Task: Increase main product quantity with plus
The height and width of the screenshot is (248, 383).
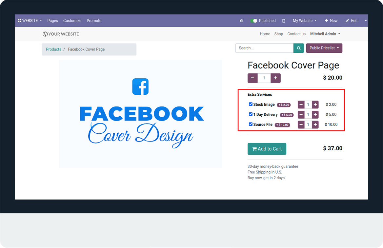Action: point(275,78)
